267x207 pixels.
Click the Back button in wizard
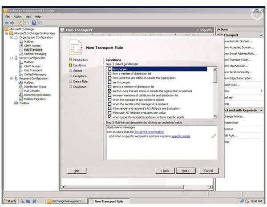(x=165, y=171)
